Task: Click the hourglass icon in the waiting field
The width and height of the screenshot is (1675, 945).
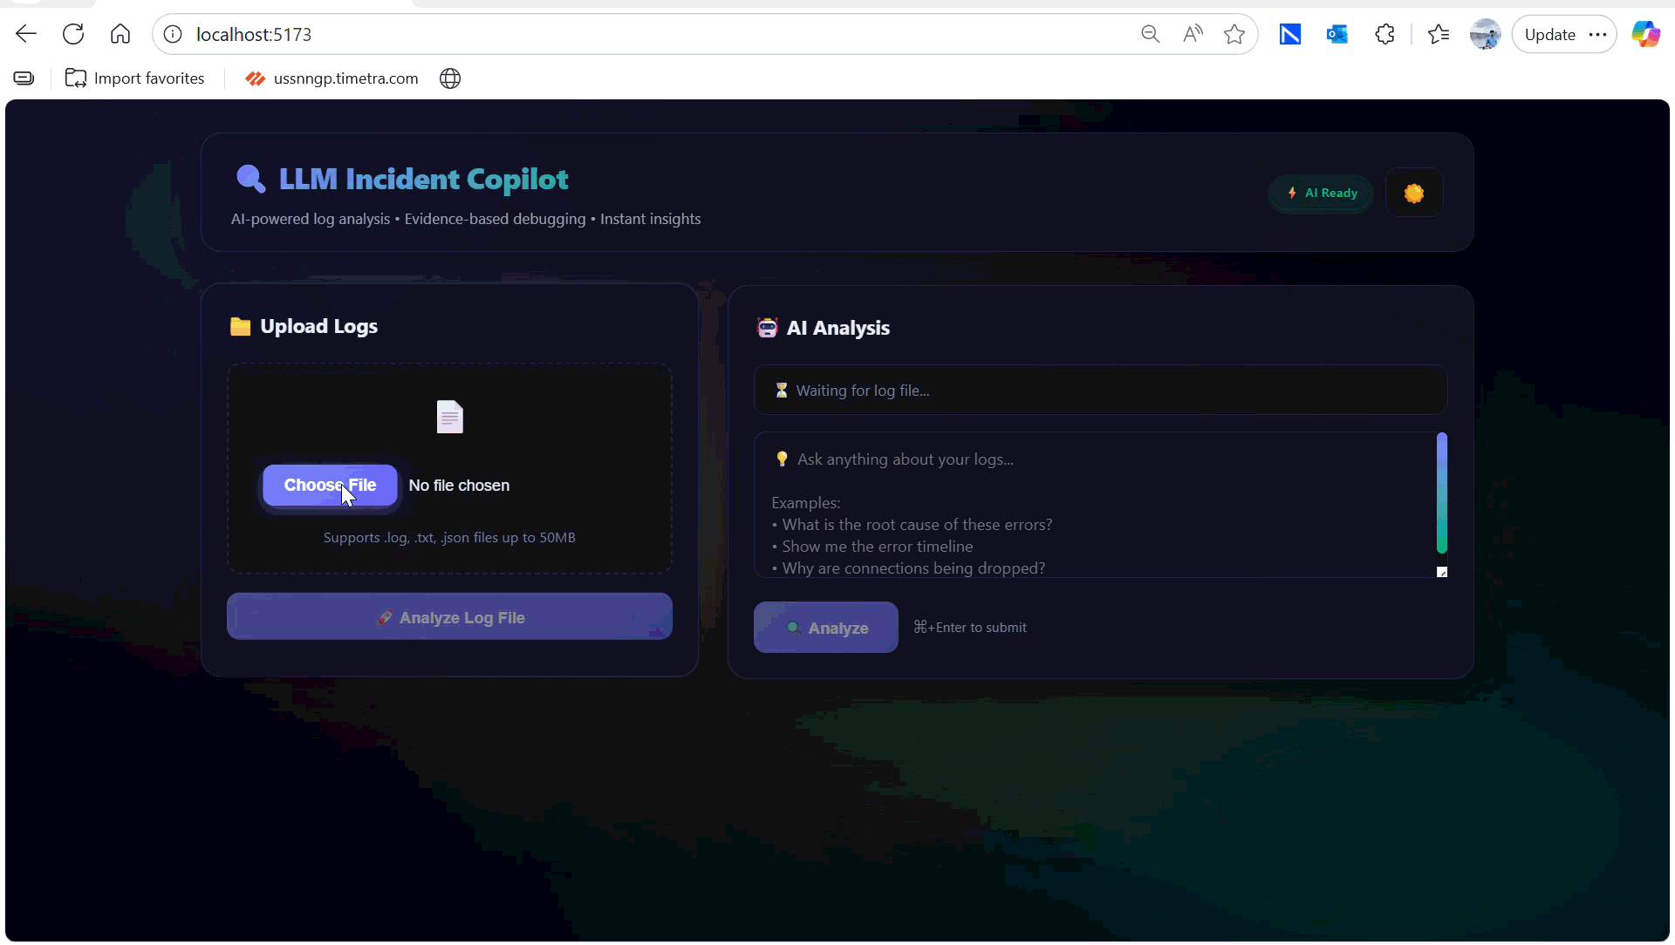Action: 782,390
